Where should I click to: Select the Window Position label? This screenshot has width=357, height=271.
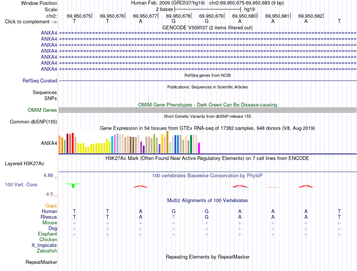pyautogui.click(x=39, y=3)
